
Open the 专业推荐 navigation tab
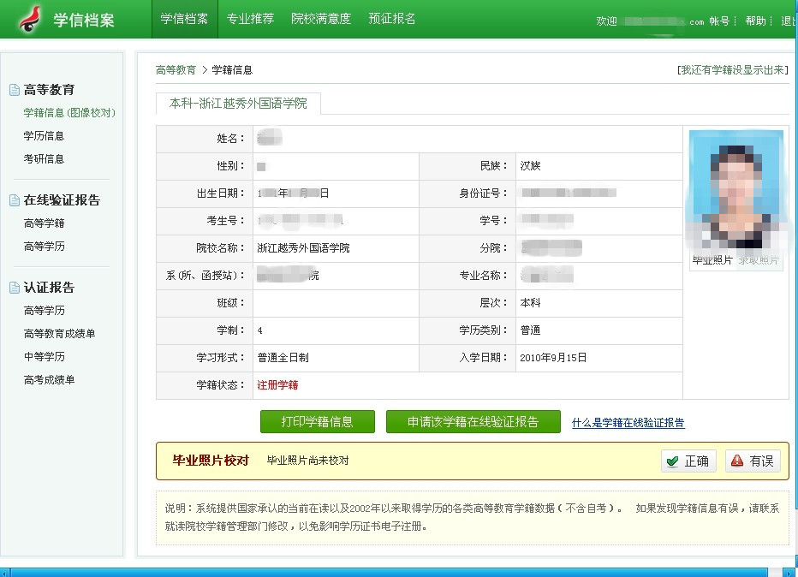pyautogui.click(x=250, y=19)
